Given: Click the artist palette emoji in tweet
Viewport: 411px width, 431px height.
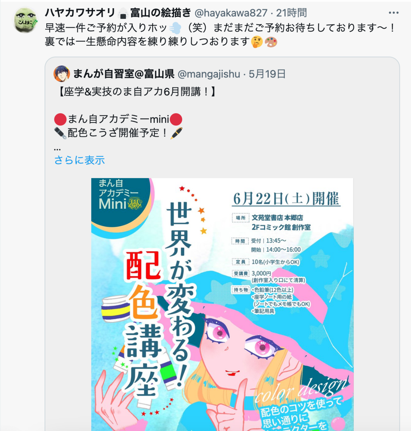Looking at the screenshot, I should 271,42.
